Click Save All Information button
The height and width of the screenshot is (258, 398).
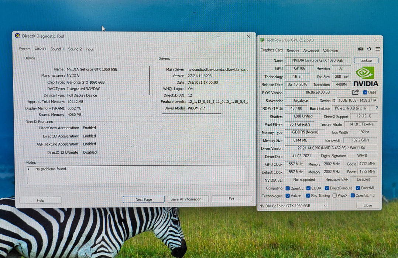187,199
